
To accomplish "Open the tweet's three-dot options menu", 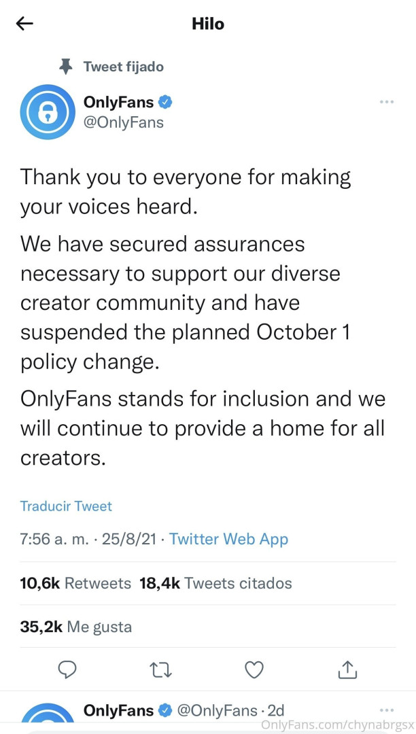I will tap(386, 102).
